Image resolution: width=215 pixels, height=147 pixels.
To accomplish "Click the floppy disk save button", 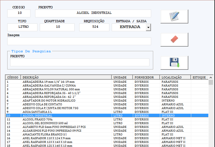I will click(174, 63).
